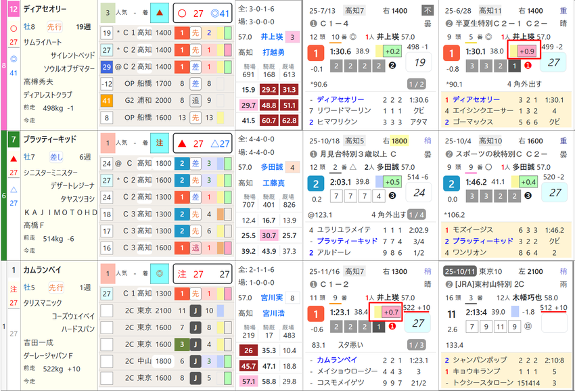
Task: Click 高知5 venue badge in 25-10/18 race
Action: click(x=354, y=141)
